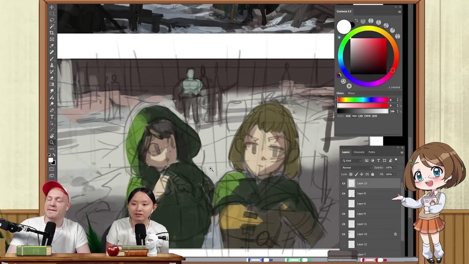Expand the Fill value dropdown

(x=395, y=174)
